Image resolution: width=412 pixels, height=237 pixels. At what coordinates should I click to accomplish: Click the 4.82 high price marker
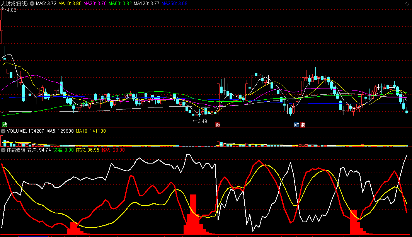[x=12, y=10]
